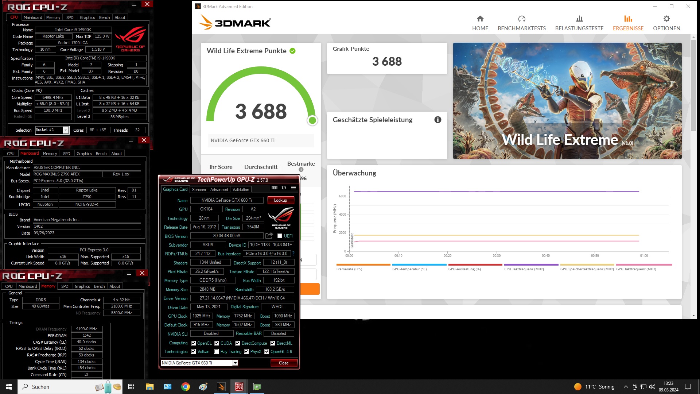Viewport: 700px width, 394px height.
Task: Click the info icon beside Geschätzte Spieleleistung
Action: (x=438, y=120)
